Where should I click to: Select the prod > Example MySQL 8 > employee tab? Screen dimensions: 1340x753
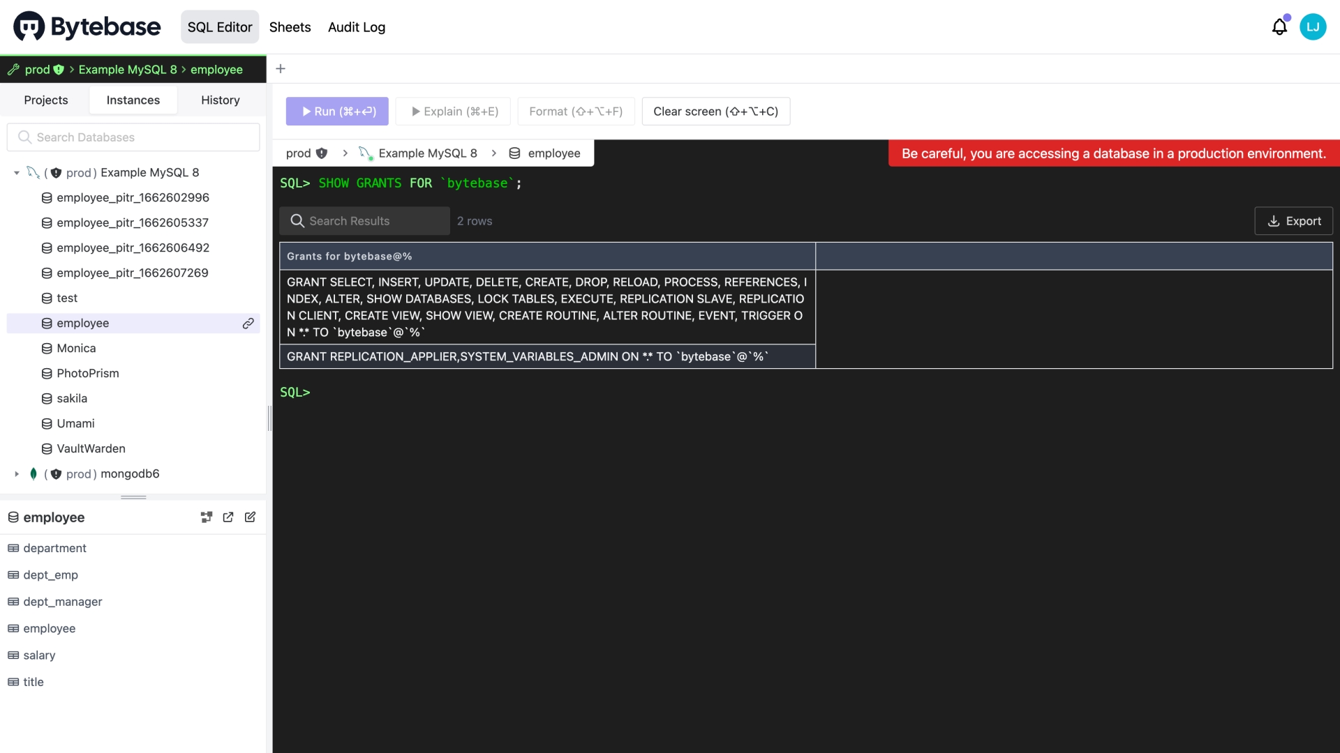point(133,70)
